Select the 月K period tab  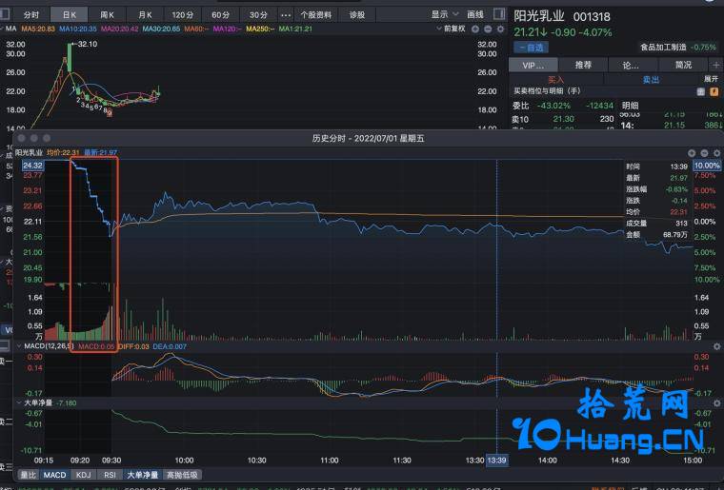[145, 15]
